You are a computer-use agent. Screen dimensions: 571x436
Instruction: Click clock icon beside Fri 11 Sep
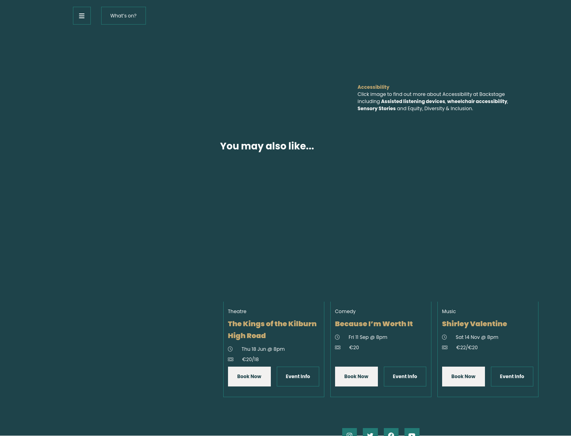click(x=337, y=337)
